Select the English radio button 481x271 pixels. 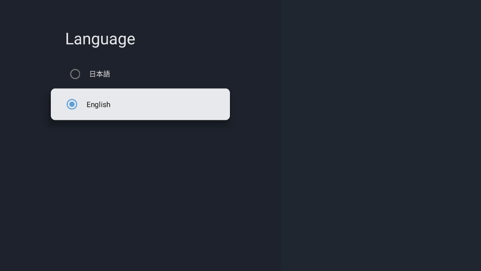[72, 104]
